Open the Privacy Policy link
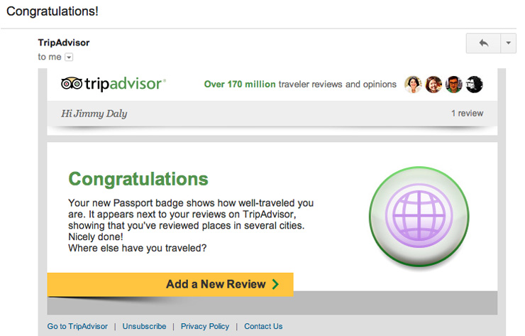Image resolution: width=525 pixels, height=336 pixels. pyautogui.click(x=205, y=327)
